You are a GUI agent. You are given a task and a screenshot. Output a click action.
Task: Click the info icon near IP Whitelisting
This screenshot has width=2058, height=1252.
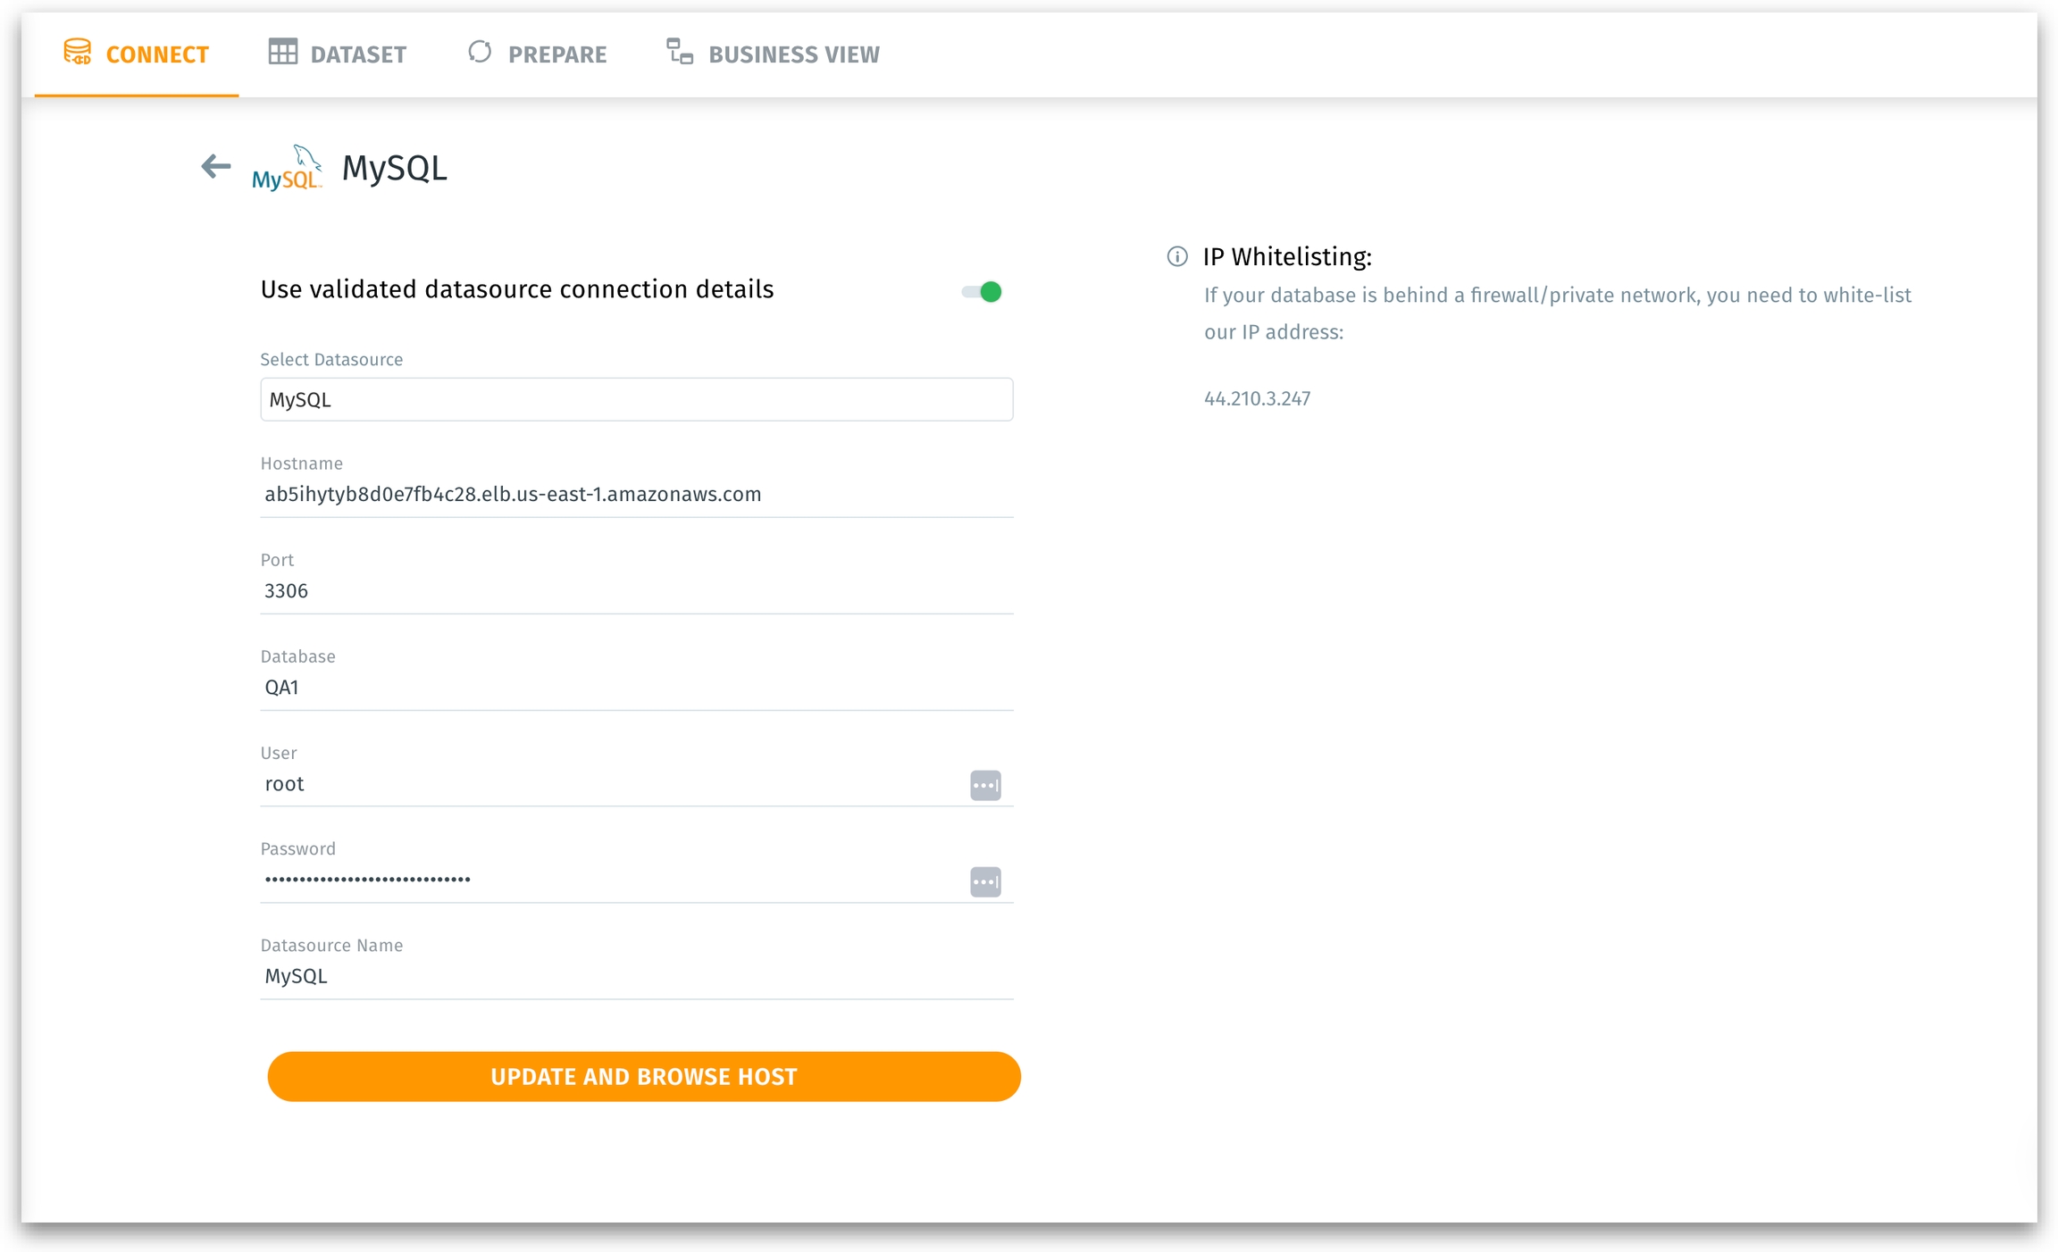pyautogui.click(x=1176, y=257)
